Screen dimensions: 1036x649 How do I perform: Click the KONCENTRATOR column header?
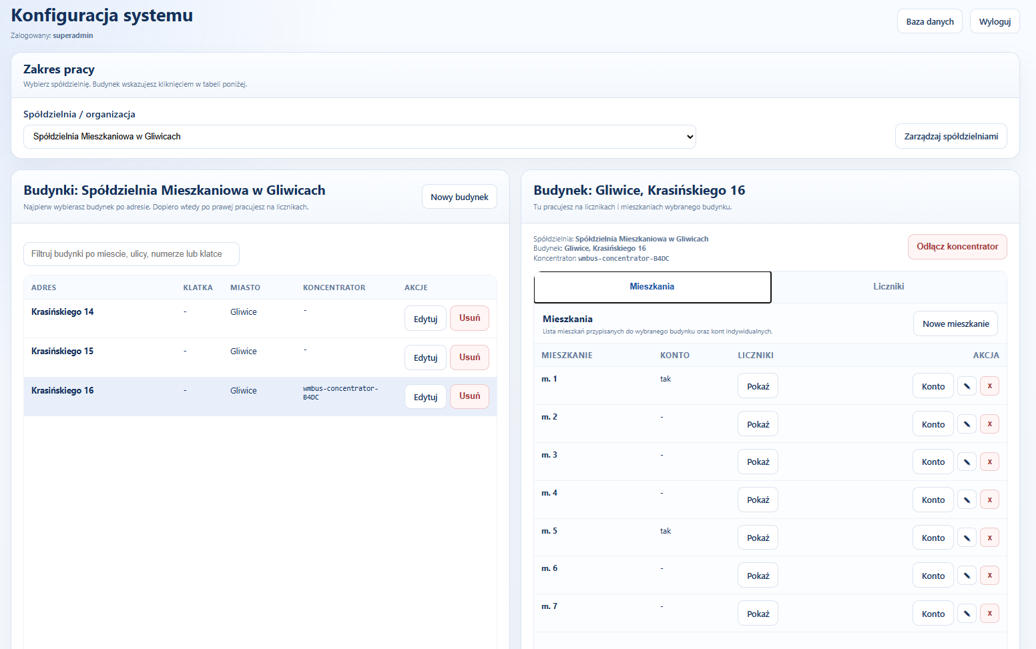click(x=334, y=287)
